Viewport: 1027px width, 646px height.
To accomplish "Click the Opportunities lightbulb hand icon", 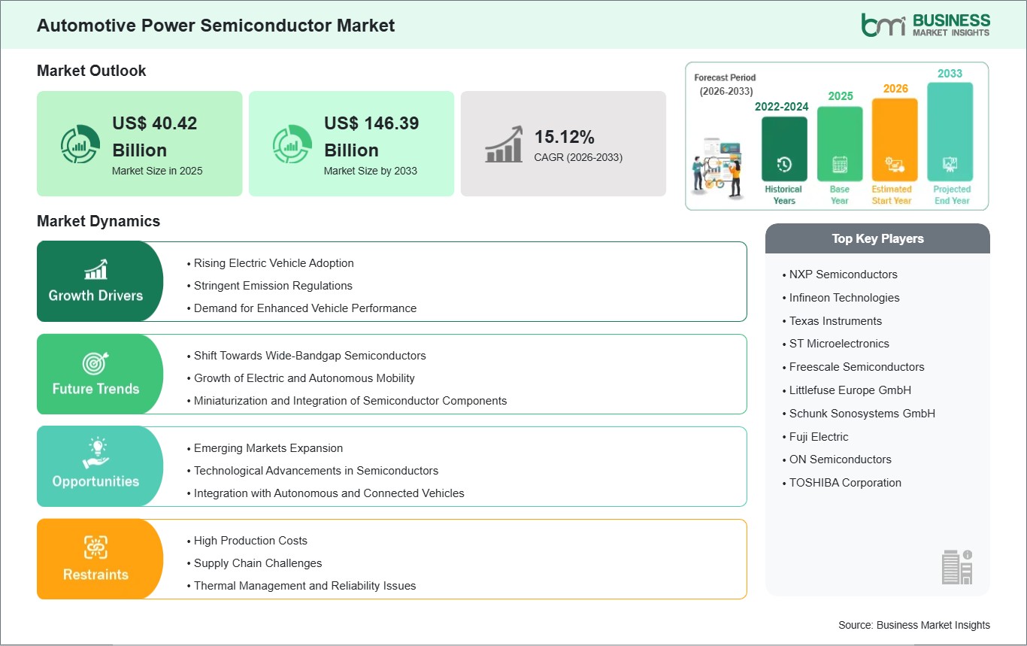I will click(95, 454).
